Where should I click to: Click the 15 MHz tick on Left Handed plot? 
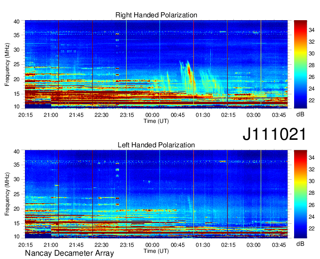(x=16, y=223)
